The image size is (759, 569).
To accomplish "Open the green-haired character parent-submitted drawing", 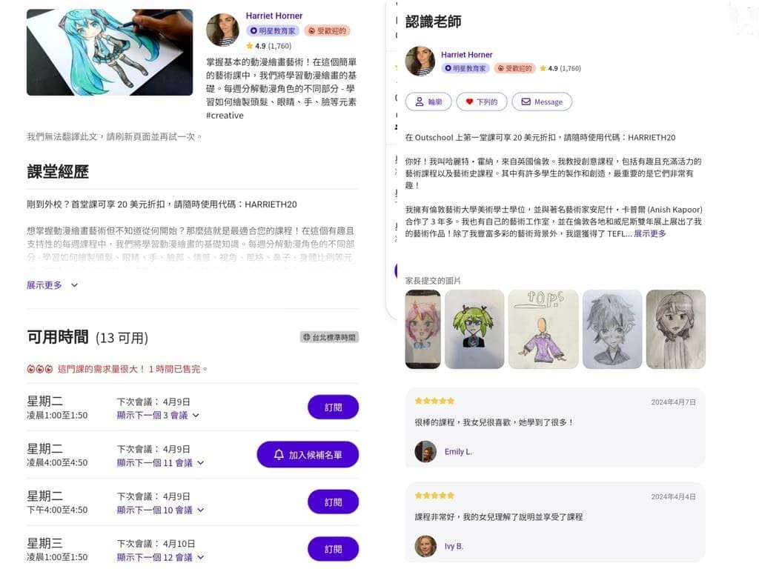I will (x=474, y=329).
